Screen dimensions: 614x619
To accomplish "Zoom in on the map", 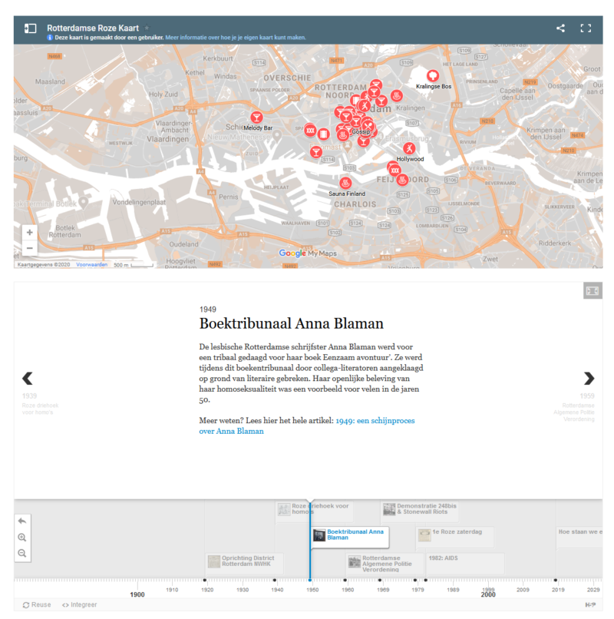I will coord(30,233).
